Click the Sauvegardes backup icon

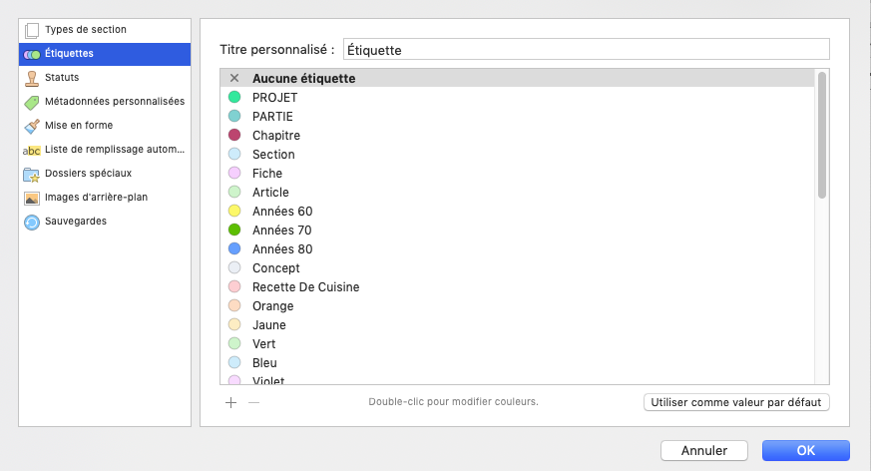32,222
